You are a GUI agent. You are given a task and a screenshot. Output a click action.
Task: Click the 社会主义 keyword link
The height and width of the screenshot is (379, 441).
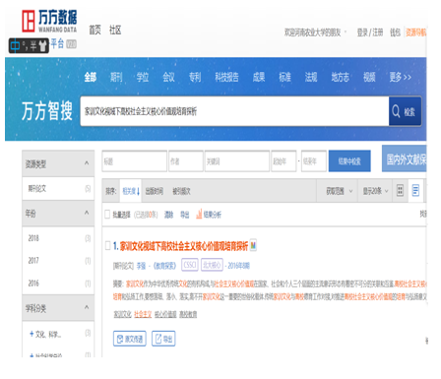(x=143, y=314)
